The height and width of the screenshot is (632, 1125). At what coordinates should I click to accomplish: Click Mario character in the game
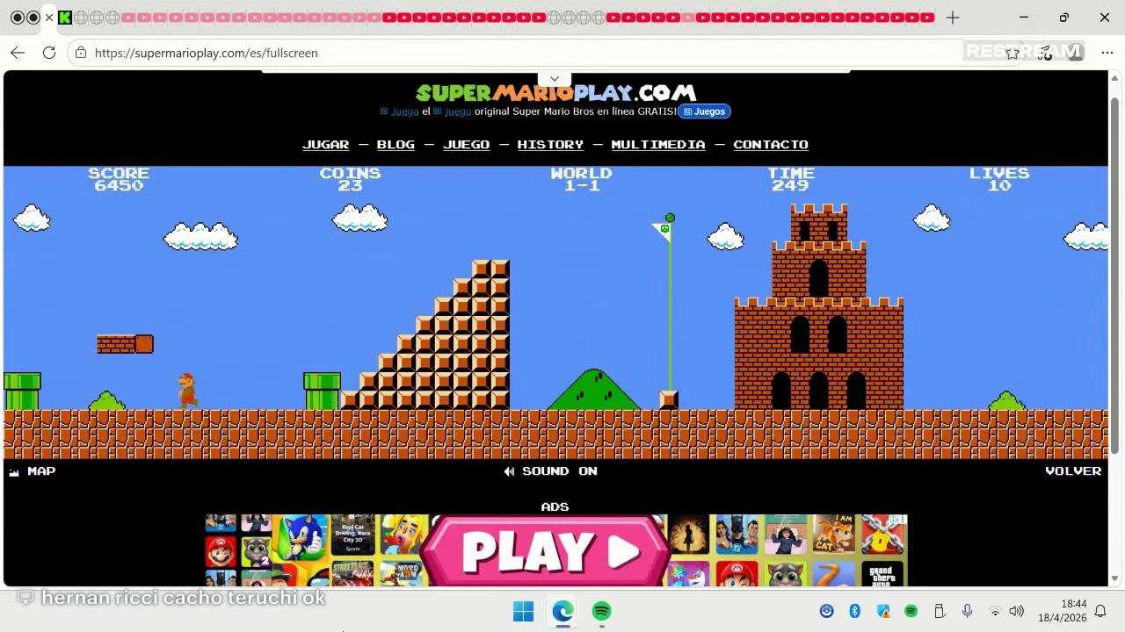tap(187, 391)
